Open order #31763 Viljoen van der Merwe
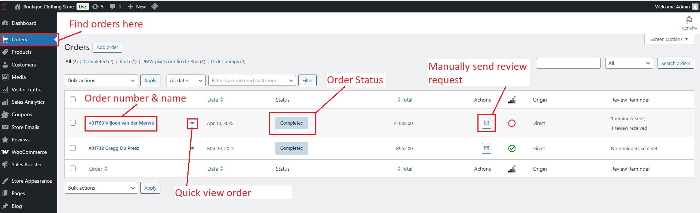Screen dimensions: 700x213 click(x=121, y=123)
